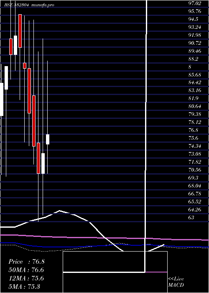Viewport: 209px width, 293px height.
Task: Click the 66.78 price axis label
Action: click(195, 194)
